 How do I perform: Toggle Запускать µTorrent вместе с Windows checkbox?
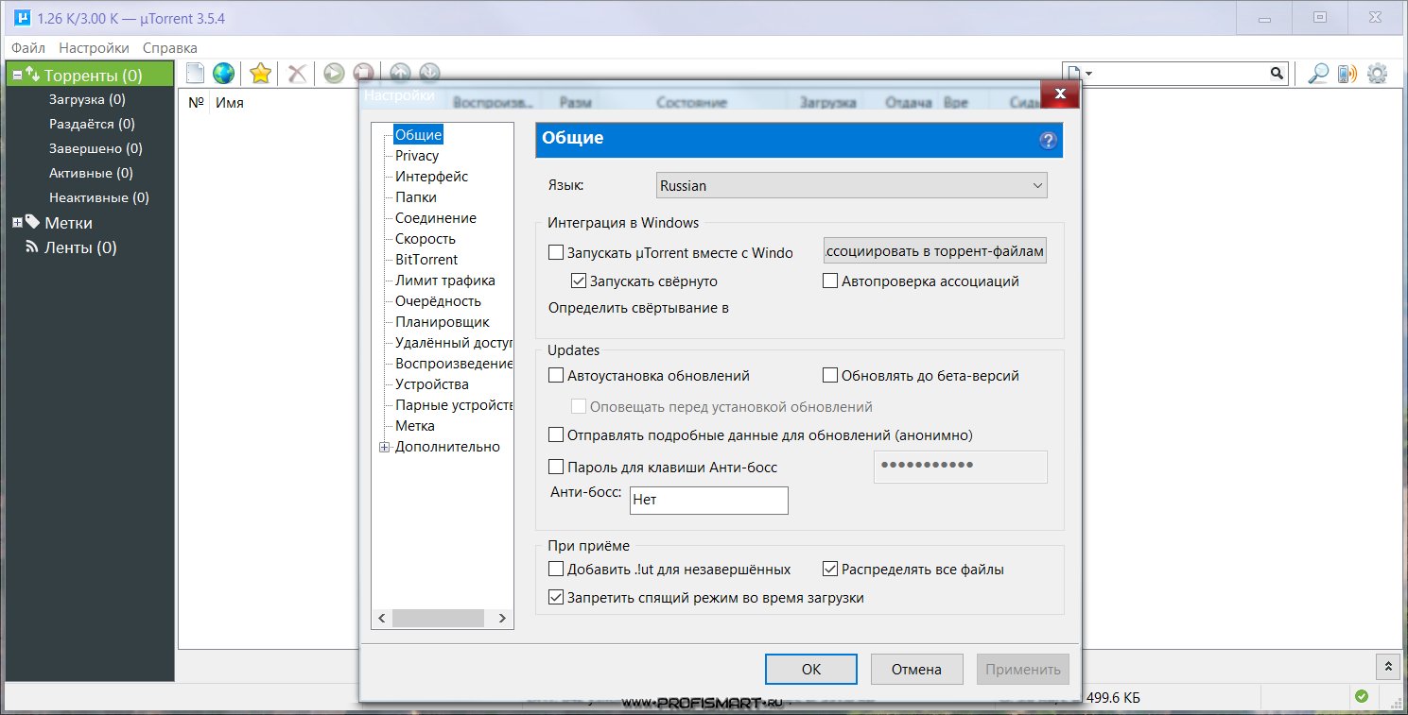tap(556, 252)
